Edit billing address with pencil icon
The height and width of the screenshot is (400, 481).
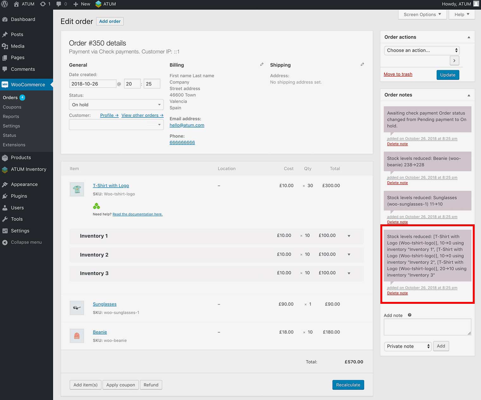tap(262, 64)
